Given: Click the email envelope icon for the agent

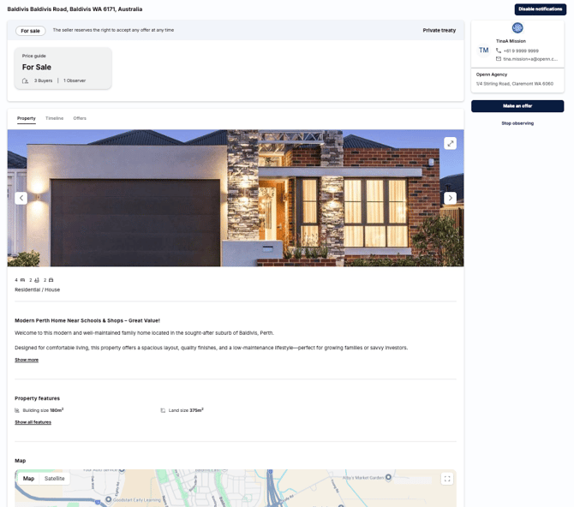Looking at the screenshot, I should pos(499,59).
